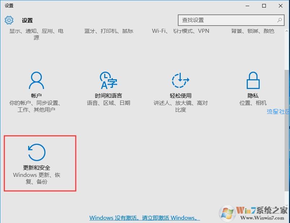Image resolution: width=290 pixels, height=223 pixels.
Task: Click the 轻松使用 category label
Action: [180, 95]
